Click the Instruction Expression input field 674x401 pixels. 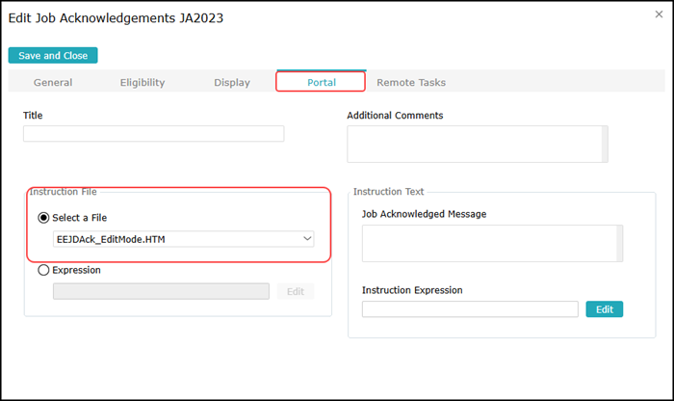[470, 309]
